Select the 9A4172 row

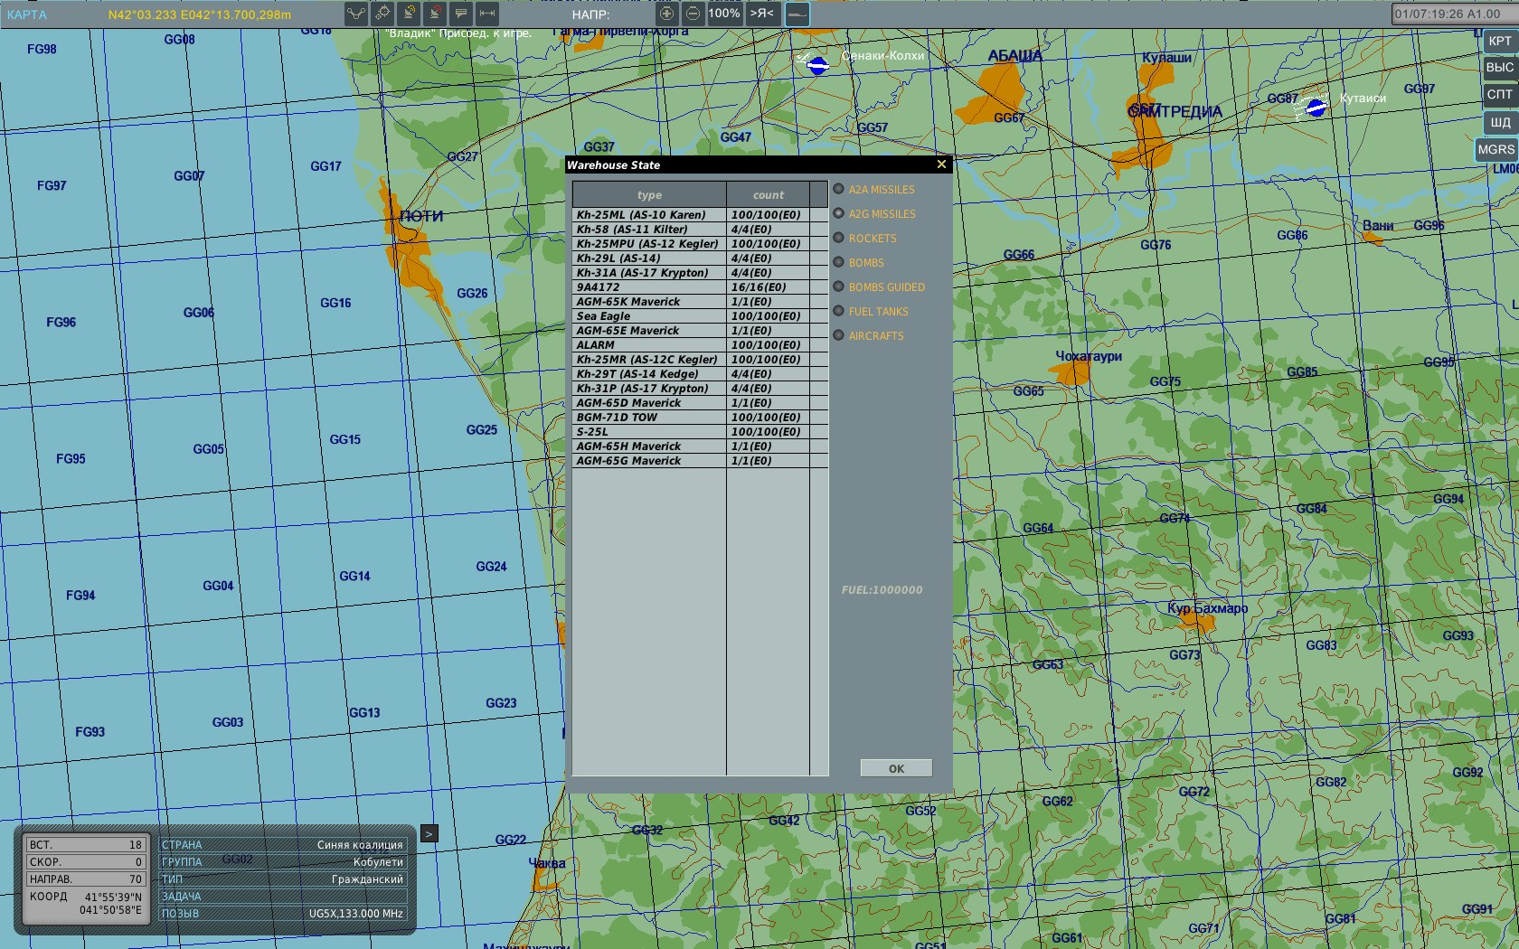pyautogui.click(x=700, y=287)
